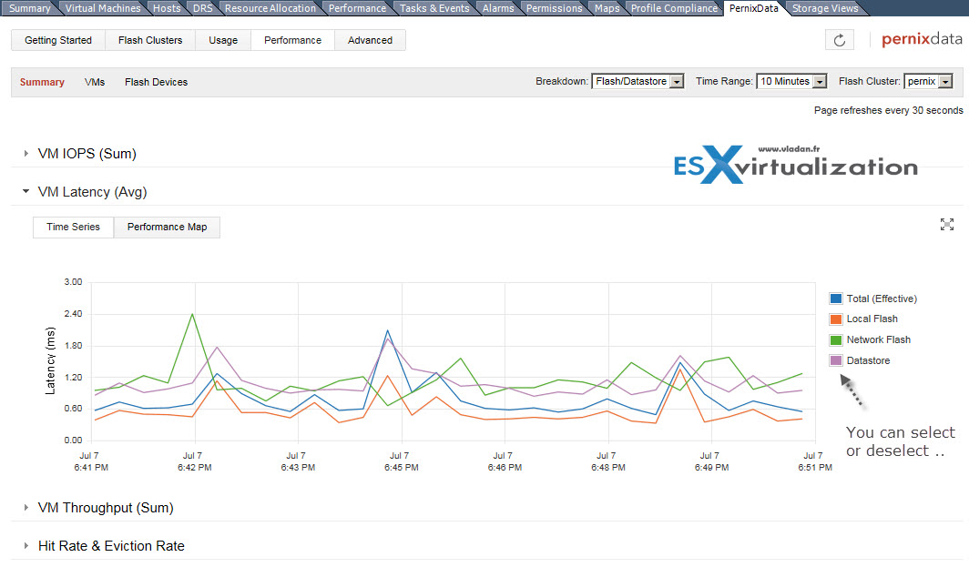Toggle Local Flash series in legend

coord(863,319)
